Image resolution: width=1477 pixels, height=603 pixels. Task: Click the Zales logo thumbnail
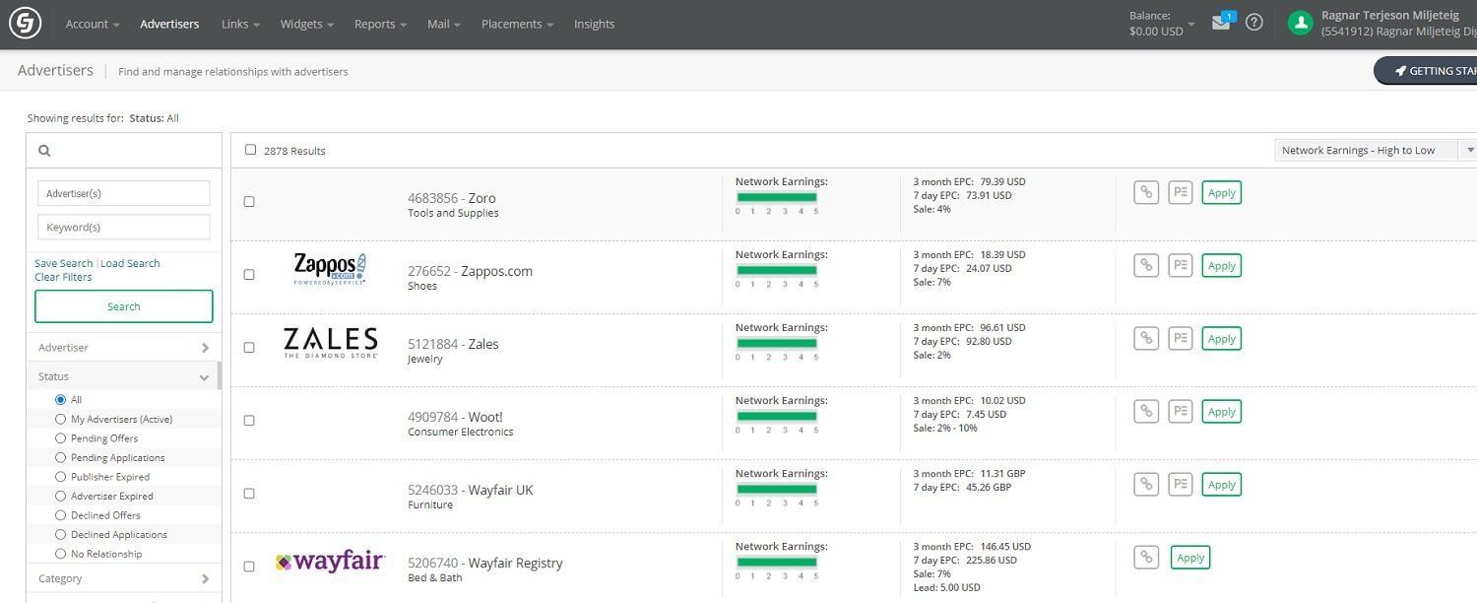click(x=330, y=343)
